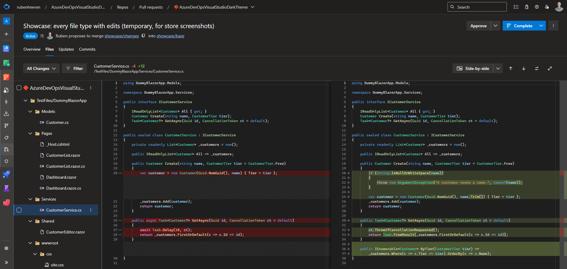Open the Approve vote dropdown arrow

tap(496, 26)
